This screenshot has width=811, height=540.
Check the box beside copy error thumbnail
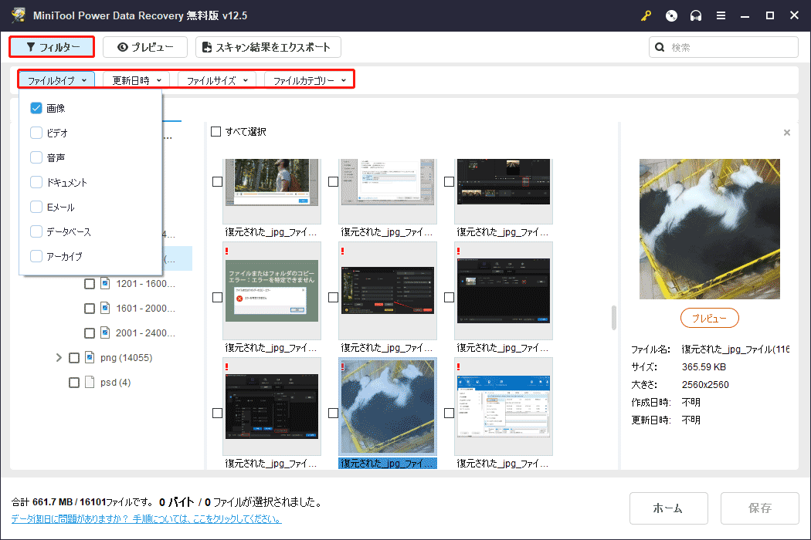(x=217, y=297)
